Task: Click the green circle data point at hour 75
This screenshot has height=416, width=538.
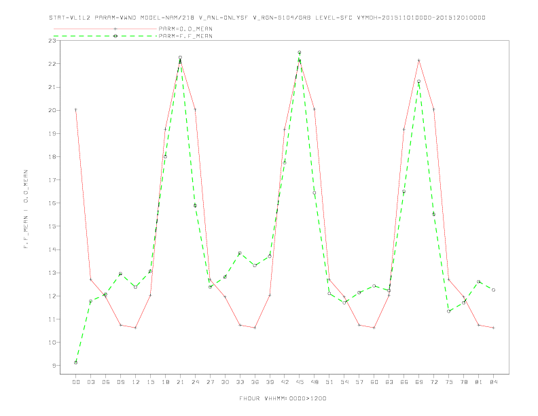Action: (x=449, y=311)
